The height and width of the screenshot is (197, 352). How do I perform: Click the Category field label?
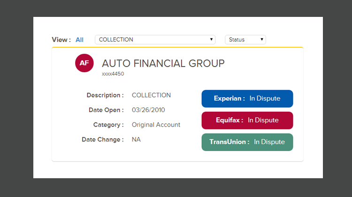pos(108,125)
